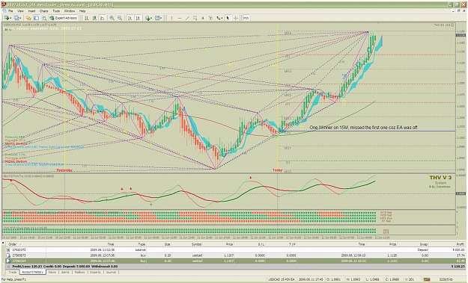Viewport: 468px width, 283px height.
Task: Switch to the Trade tab
Action: coord(13,272)
